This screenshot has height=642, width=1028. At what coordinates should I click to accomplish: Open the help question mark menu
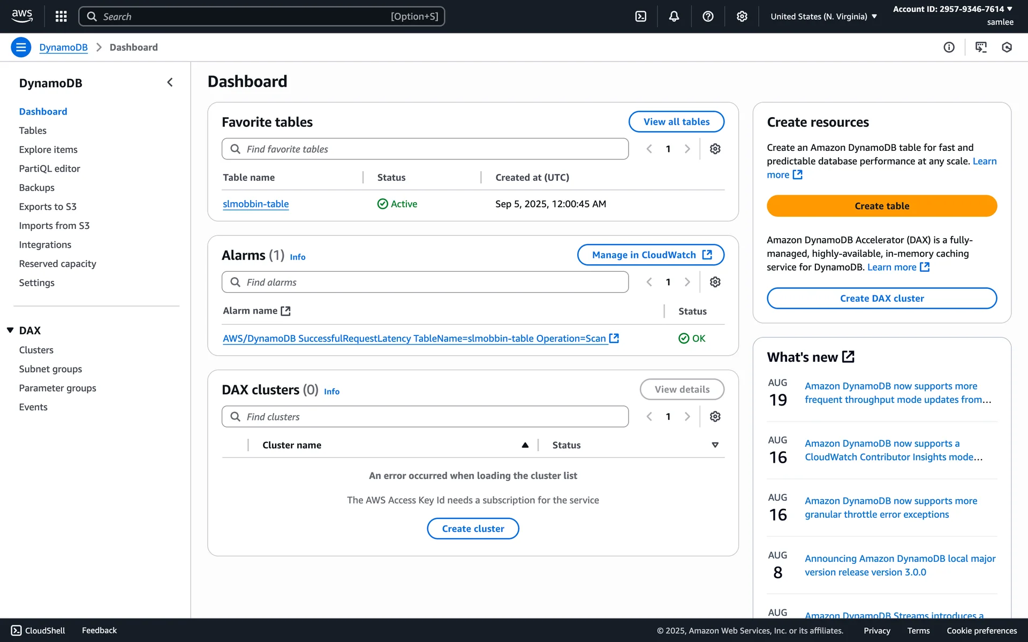[x=708, y=17]
